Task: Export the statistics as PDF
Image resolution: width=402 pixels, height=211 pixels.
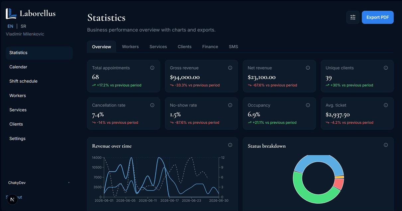Action: (378, 17)
